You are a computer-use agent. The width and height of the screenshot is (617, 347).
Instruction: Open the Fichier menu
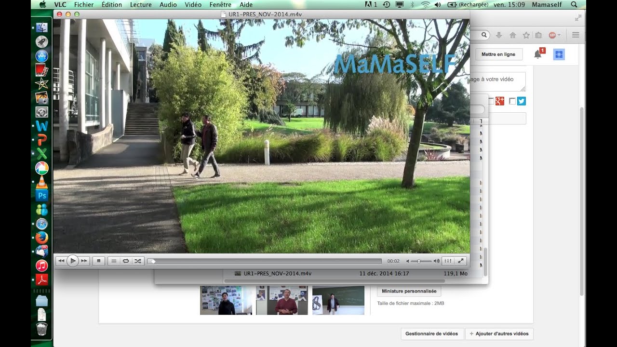click(84, 4)
